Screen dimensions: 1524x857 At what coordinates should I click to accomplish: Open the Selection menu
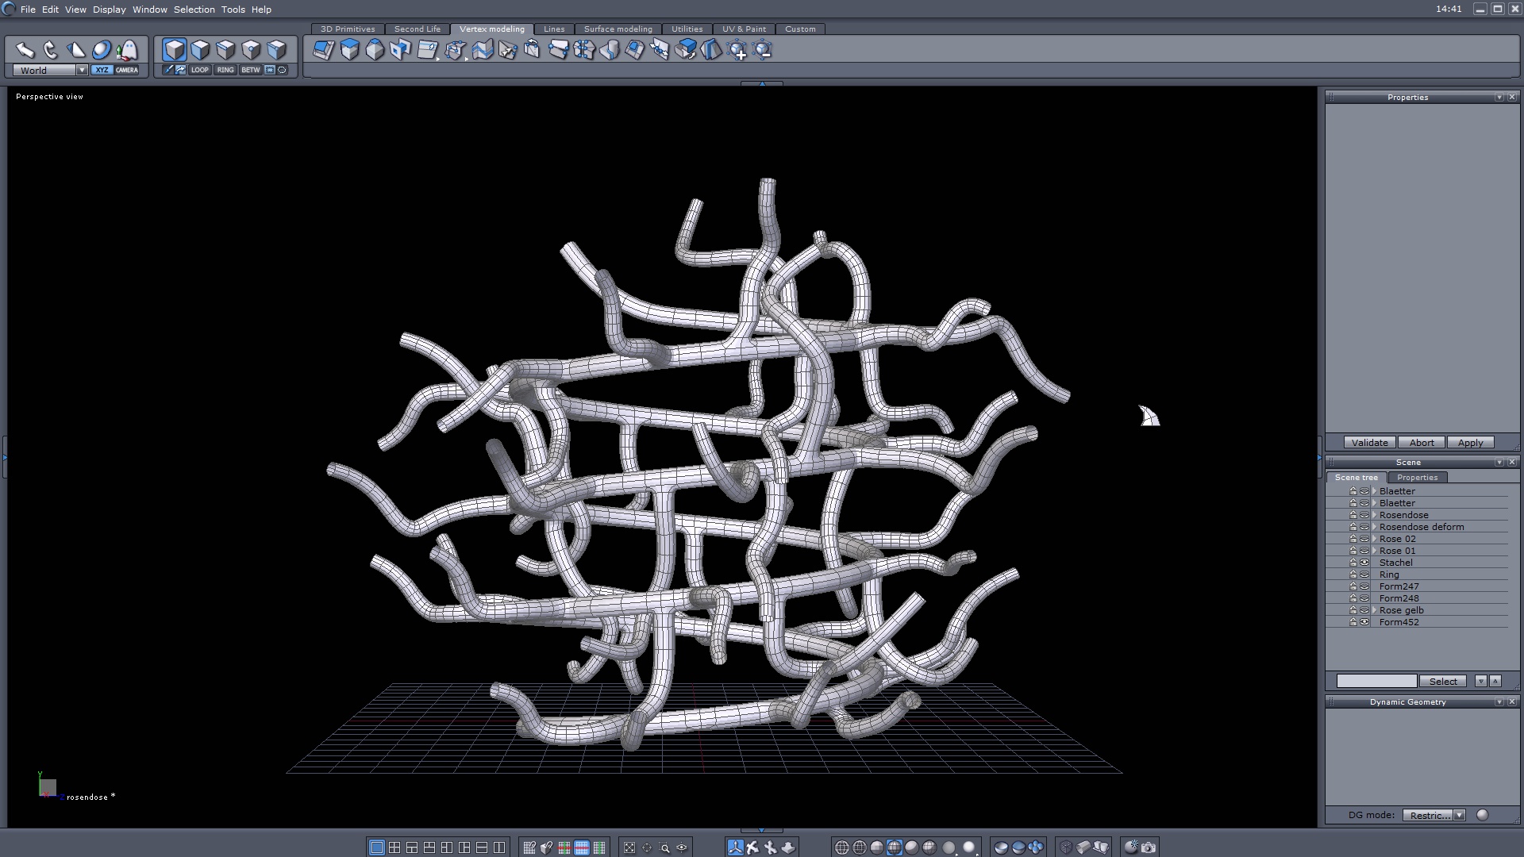click(x=194, y=10)
